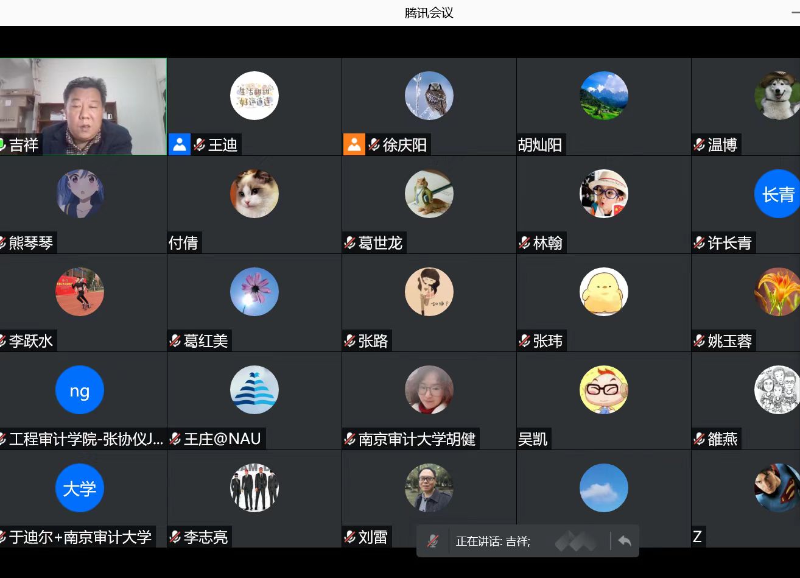Click the 吴凯 name label

(533, 439)
